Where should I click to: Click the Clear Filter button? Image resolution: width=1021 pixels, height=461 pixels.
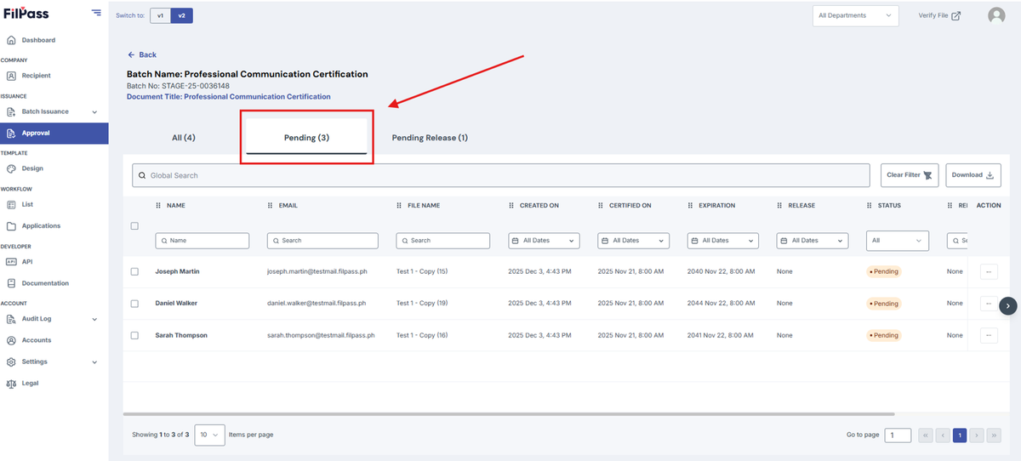(x=910, y=175)
